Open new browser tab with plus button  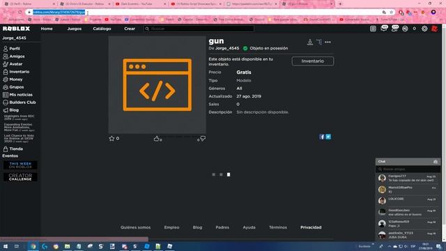[340, 4]
